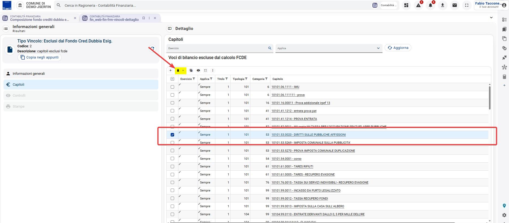The height and width of the screenshot is (223, 509).
Task: Expand the delete button dropdown arrow
Action: (183, 71)
